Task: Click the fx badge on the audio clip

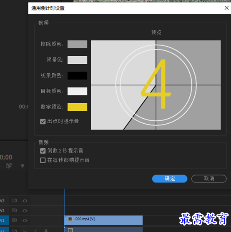Action: [x=70, y=230]
